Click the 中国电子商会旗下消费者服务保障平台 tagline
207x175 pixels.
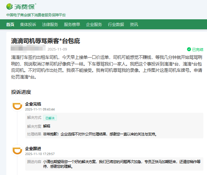[x=36, y=15]
